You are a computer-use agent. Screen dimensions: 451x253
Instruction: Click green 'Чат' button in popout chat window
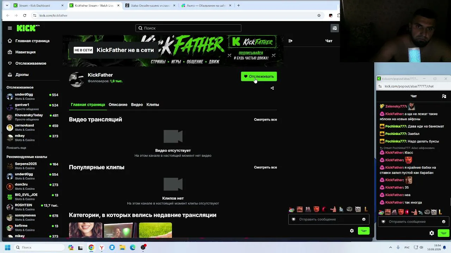(x=444, y=233)
